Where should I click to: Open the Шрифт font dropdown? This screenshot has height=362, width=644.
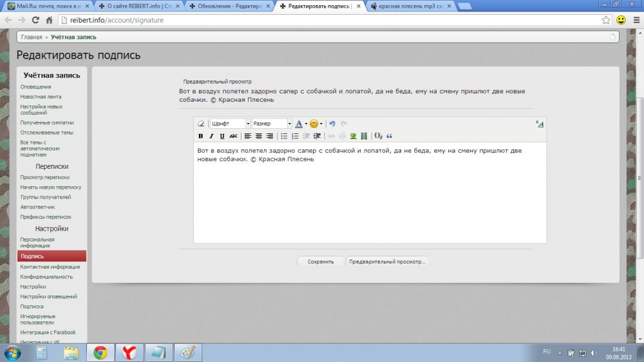tap(230, 124)
